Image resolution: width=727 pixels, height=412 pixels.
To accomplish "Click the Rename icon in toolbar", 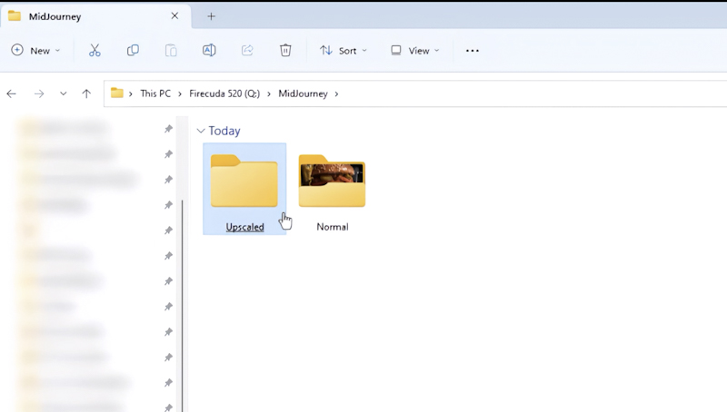I will point(209,51).
